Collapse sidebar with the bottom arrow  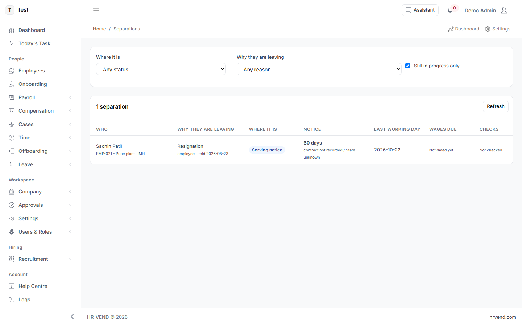click(72, 317)
